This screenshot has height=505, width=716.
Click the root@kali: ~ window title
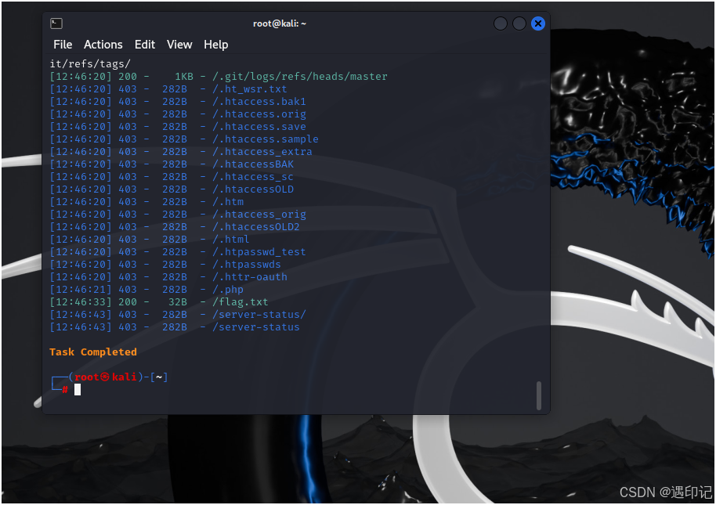280,23
